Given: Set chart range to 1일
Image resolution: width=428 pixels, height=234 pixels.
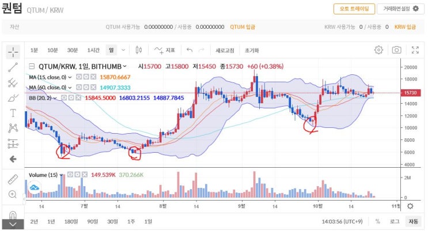Looking at the screenshot, I should click(148, 221).
